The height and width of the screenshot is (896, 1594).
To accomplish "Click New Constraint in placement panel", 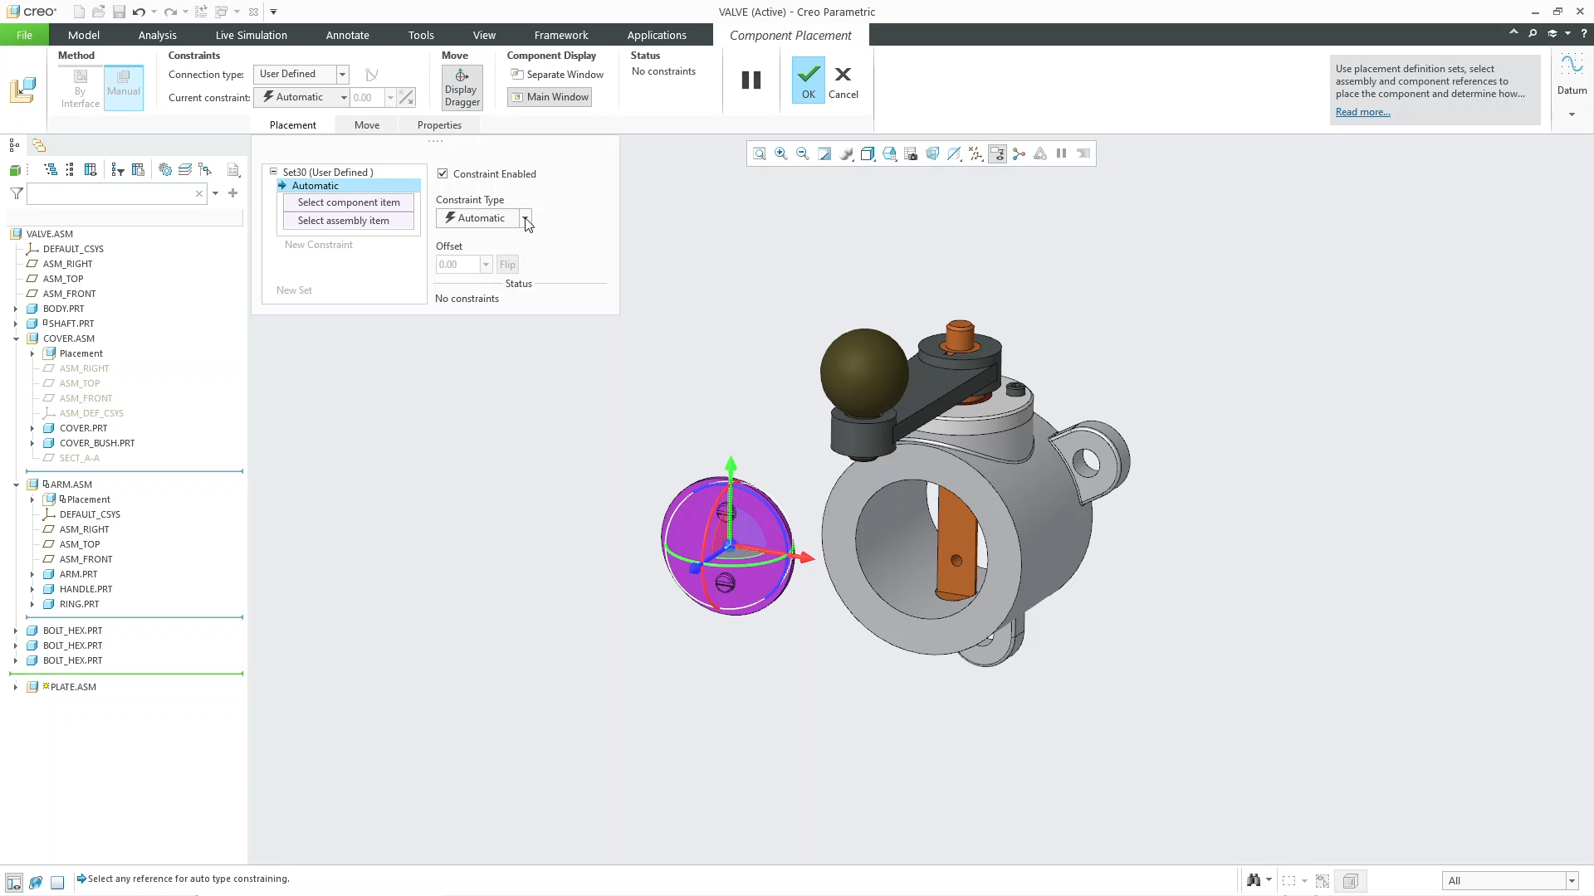I will pos(319,245).
